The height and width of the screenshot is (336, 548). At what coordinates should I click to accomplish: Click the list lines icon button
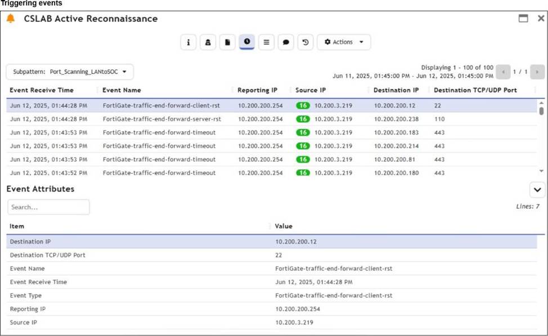266,42
